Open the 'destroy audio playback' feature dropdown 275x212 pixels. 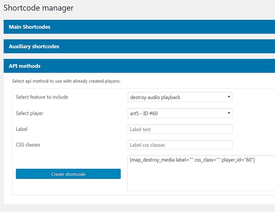180,97
